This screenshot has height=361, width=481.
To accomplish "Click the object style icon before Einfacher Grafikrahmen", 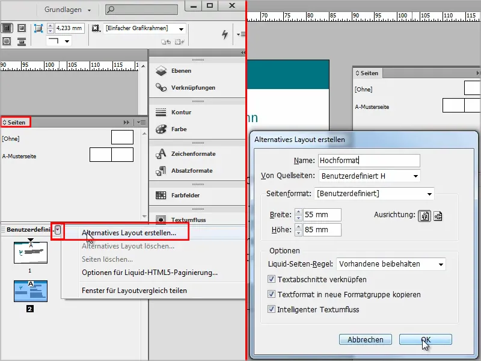I will point(96,28).
